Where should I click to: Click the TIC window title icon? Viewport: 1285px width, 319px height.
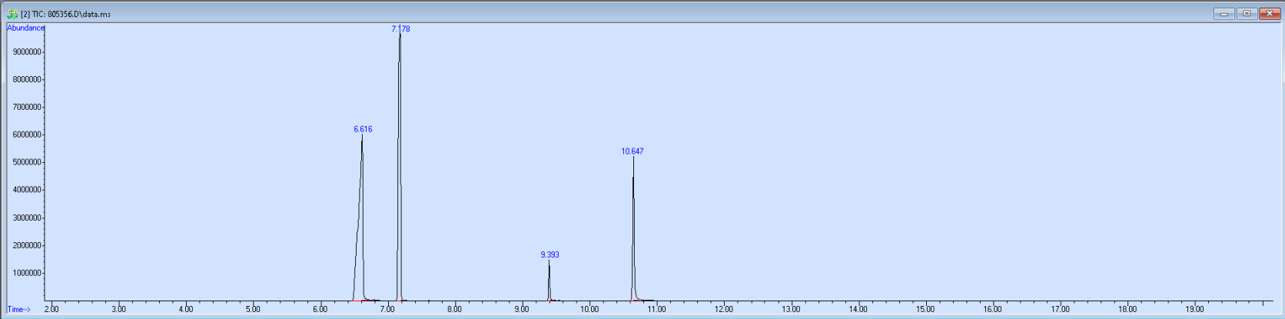coord(12,14)
